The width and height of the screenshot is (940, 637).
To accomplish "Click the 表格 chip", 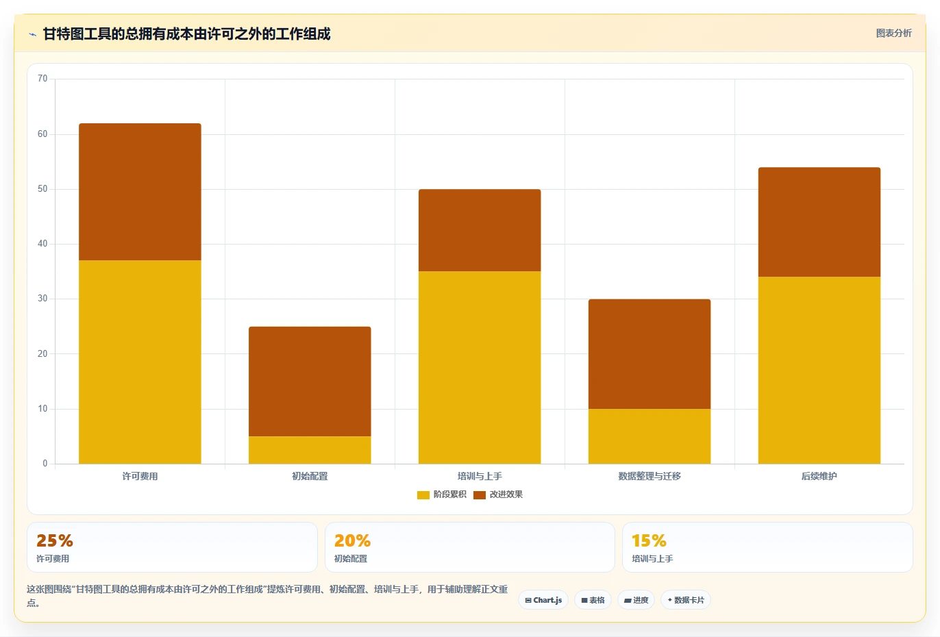I will 593,600.
